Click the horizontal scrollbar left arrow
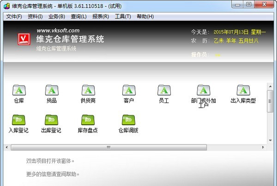The width and height of the screenshot is (277, 186). coord(7,147)
